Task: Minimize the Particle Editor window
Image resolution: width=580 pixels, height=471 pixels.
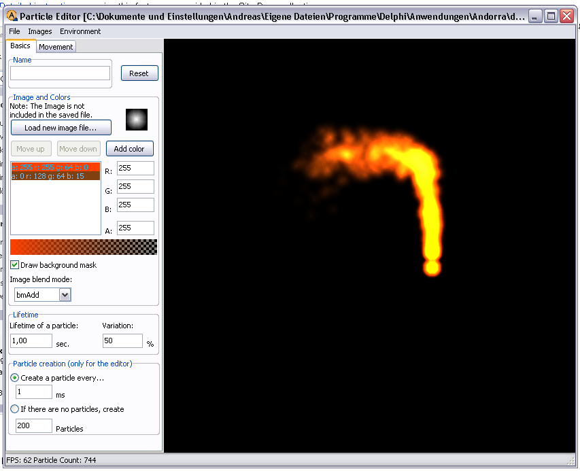Action: [536, 16]
